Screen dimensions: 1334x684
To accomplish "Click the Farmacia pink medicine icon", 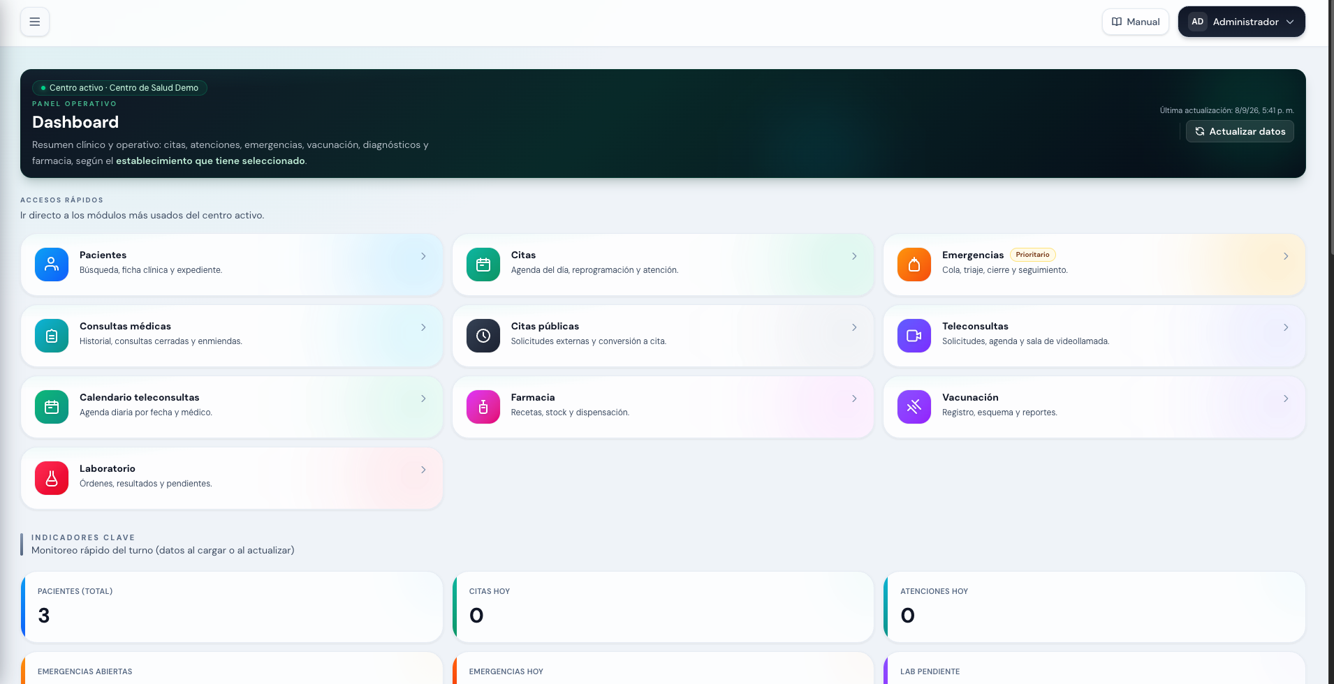I will (483, 407).
